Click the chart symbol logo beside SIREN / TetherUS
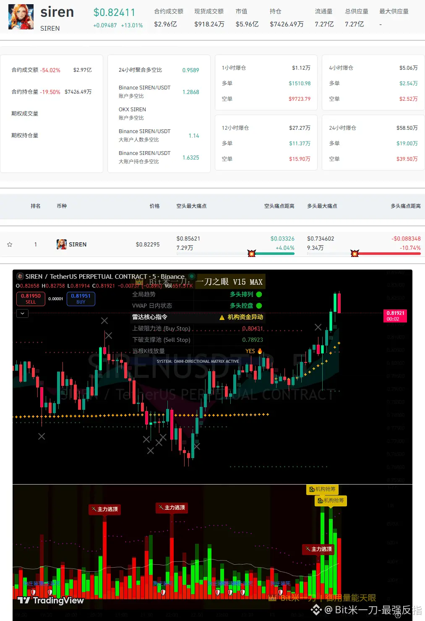Screen dimensions: 425x621 pos(20,276)
